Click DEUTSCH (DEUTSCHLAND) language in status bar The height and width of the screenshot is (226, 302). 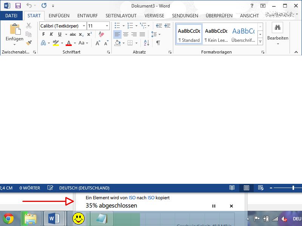pyautogui.click(x=84, y=188)
